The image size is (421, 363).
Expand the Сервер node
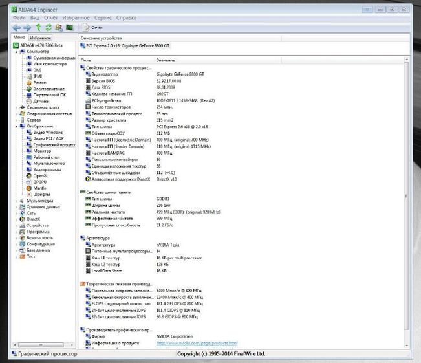16,120
